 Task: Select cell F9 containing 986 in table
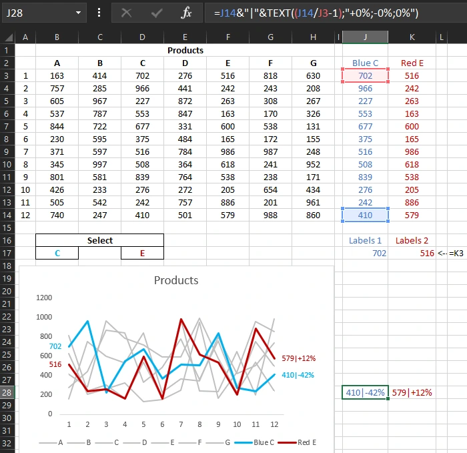pyautogui.click(x=227, y=152)
